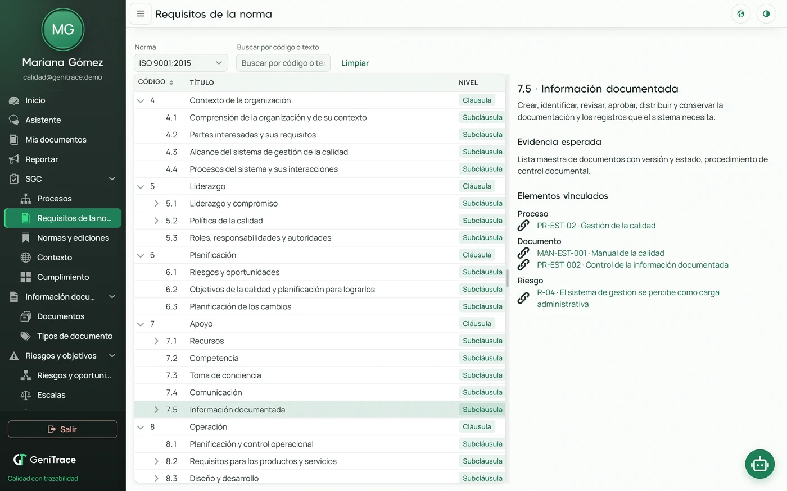Expand subclause 8.2 Requisitos para los productos
Viewport: 787px width, 491px height.
[156, 461]
